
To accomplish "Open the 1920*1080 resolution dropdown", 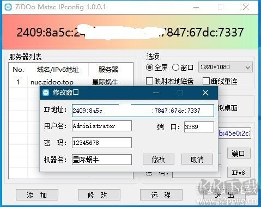I will point(226,67).
